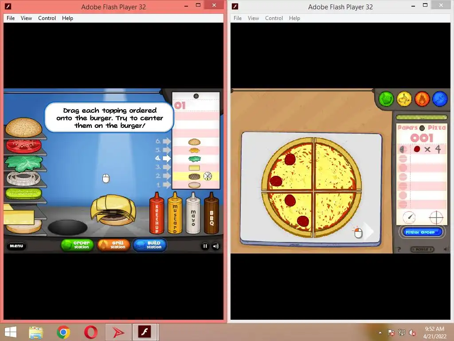Click the mustard item on order ticket

194,151
